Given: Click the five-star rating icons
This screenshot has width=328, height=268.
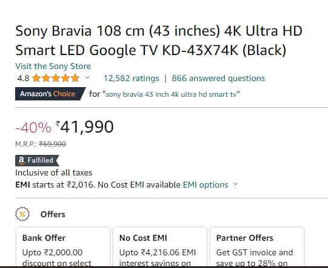Looking at the screenshot, I should click(x=56, y=78).
